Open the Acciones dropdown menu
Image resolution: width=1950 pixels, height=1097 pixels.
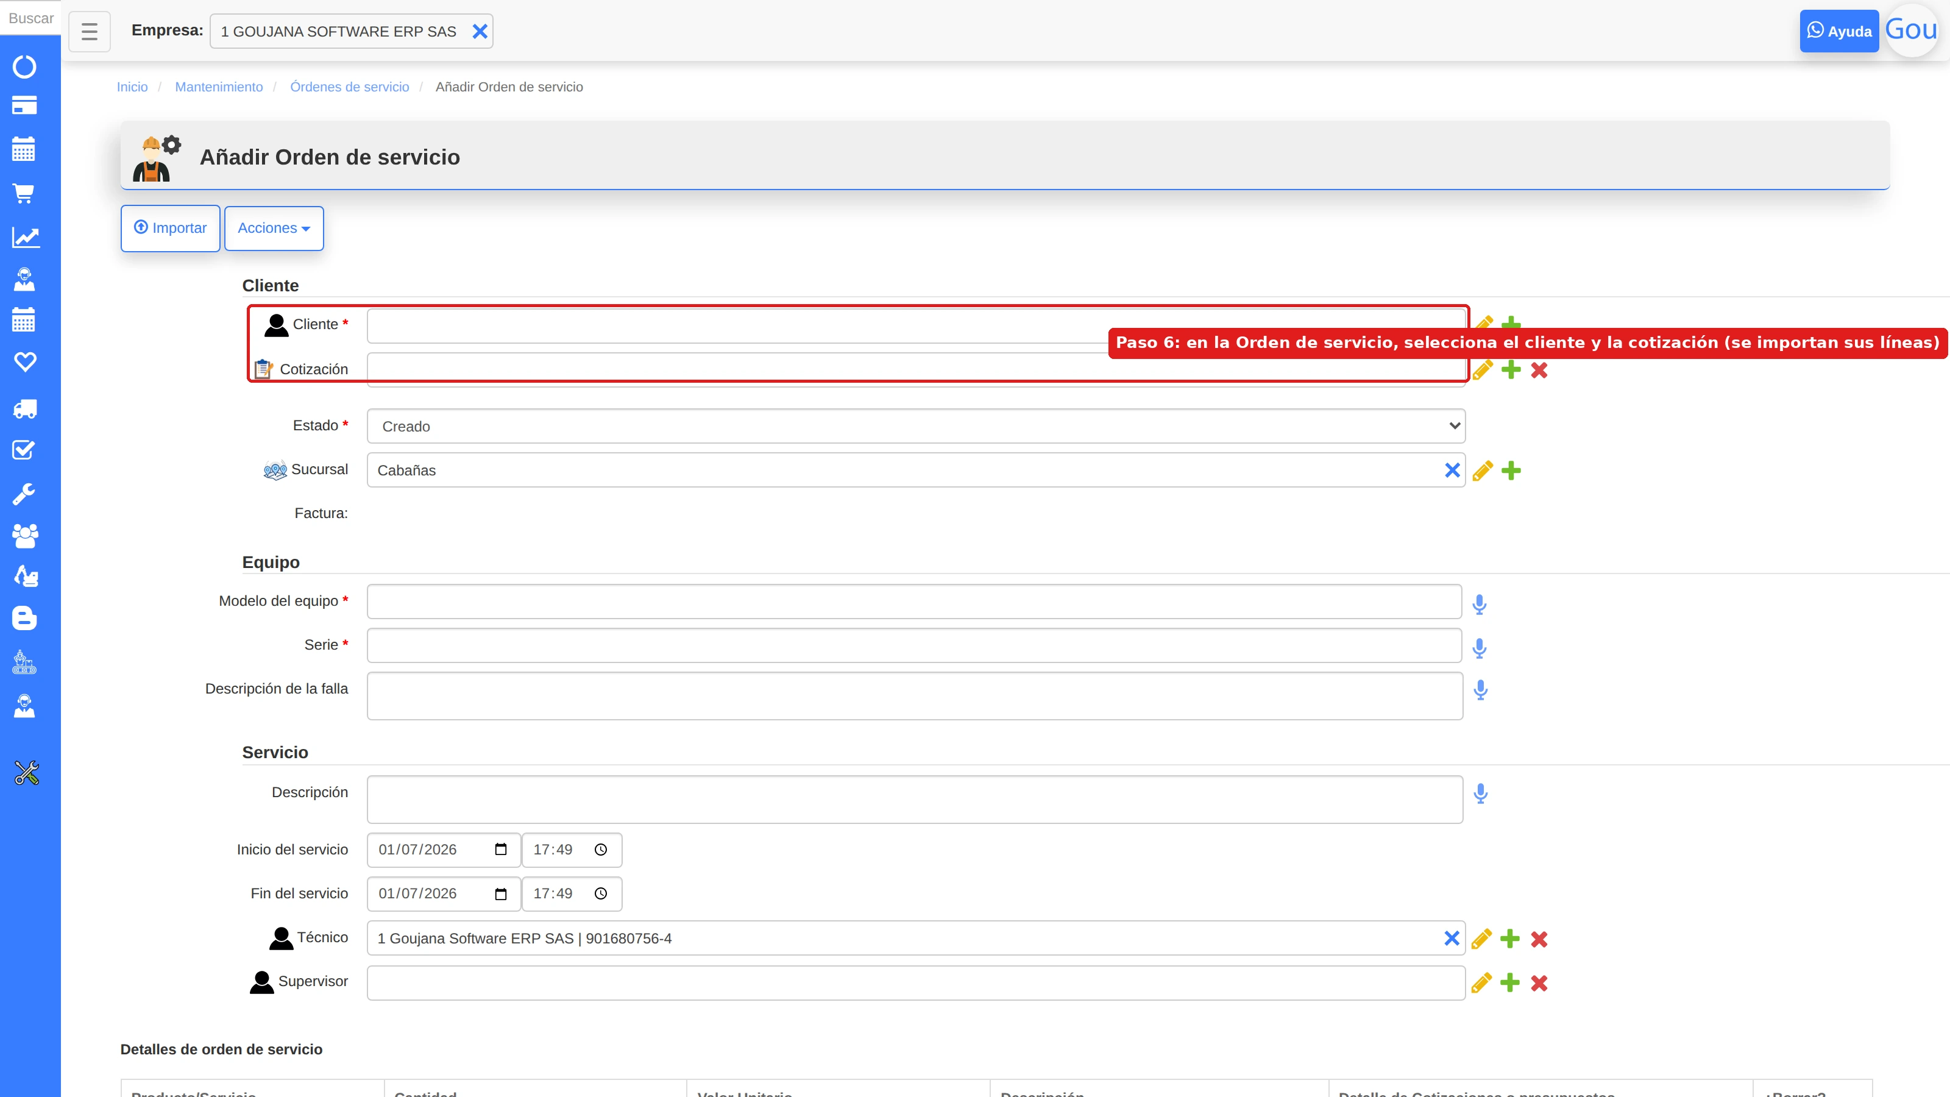pyautogui.click(x=274, y=228)
